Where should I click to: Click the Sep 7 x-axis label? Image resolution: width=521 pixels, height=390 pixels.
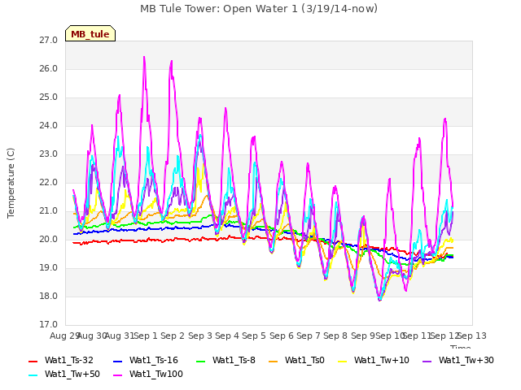(x=309, y=336)
